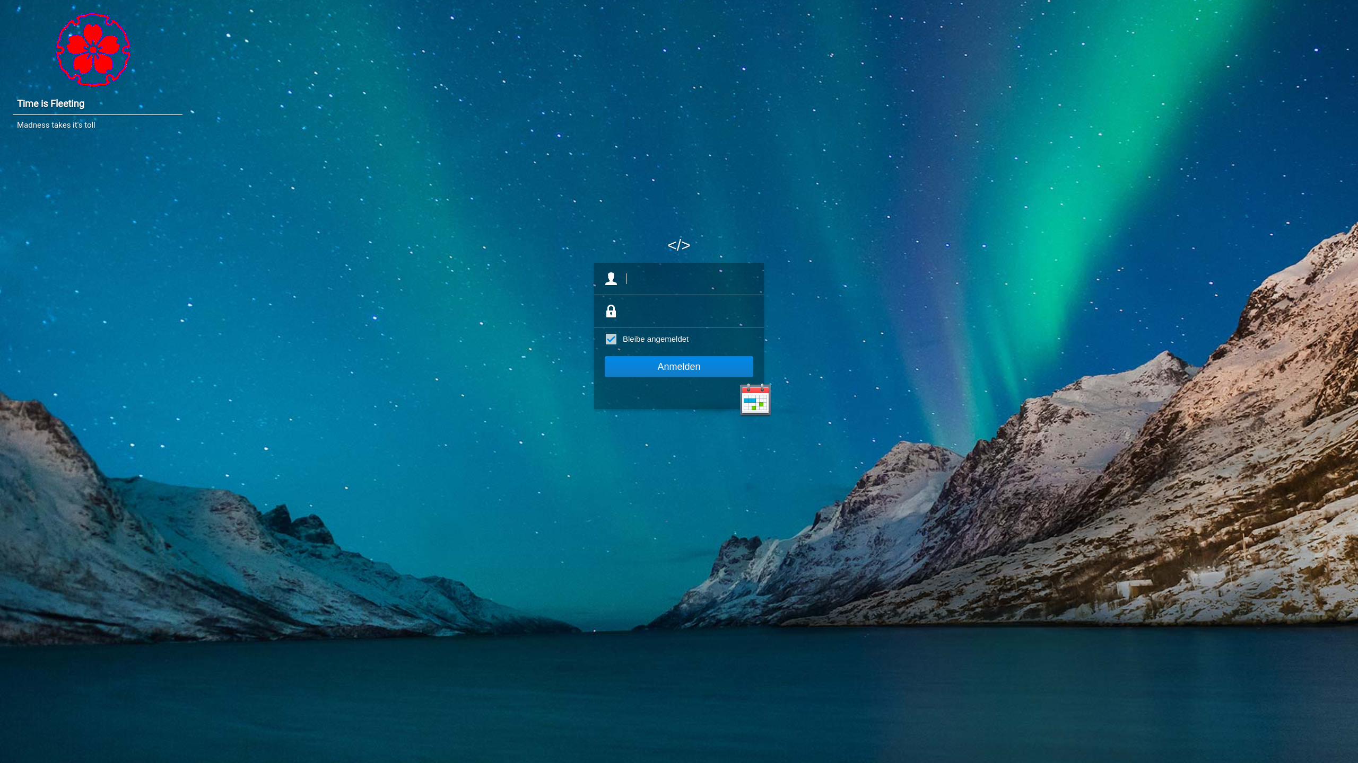
Task: Uncheck the Bleibe angemeldet checkbox
Action: (611, 339)
